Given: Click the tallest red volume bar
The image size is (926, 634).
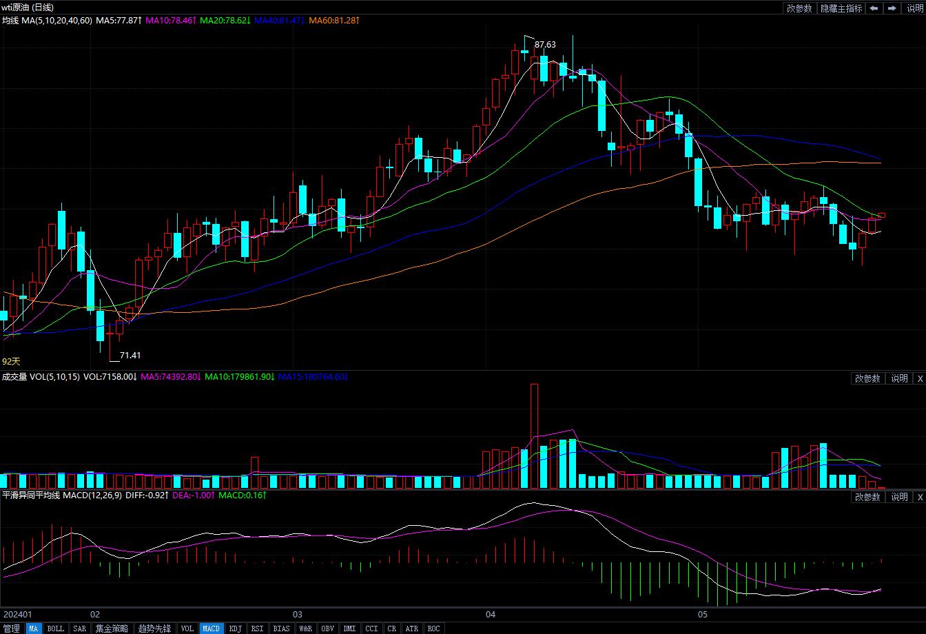Looking at the screenshot, I should click(534, 436).
